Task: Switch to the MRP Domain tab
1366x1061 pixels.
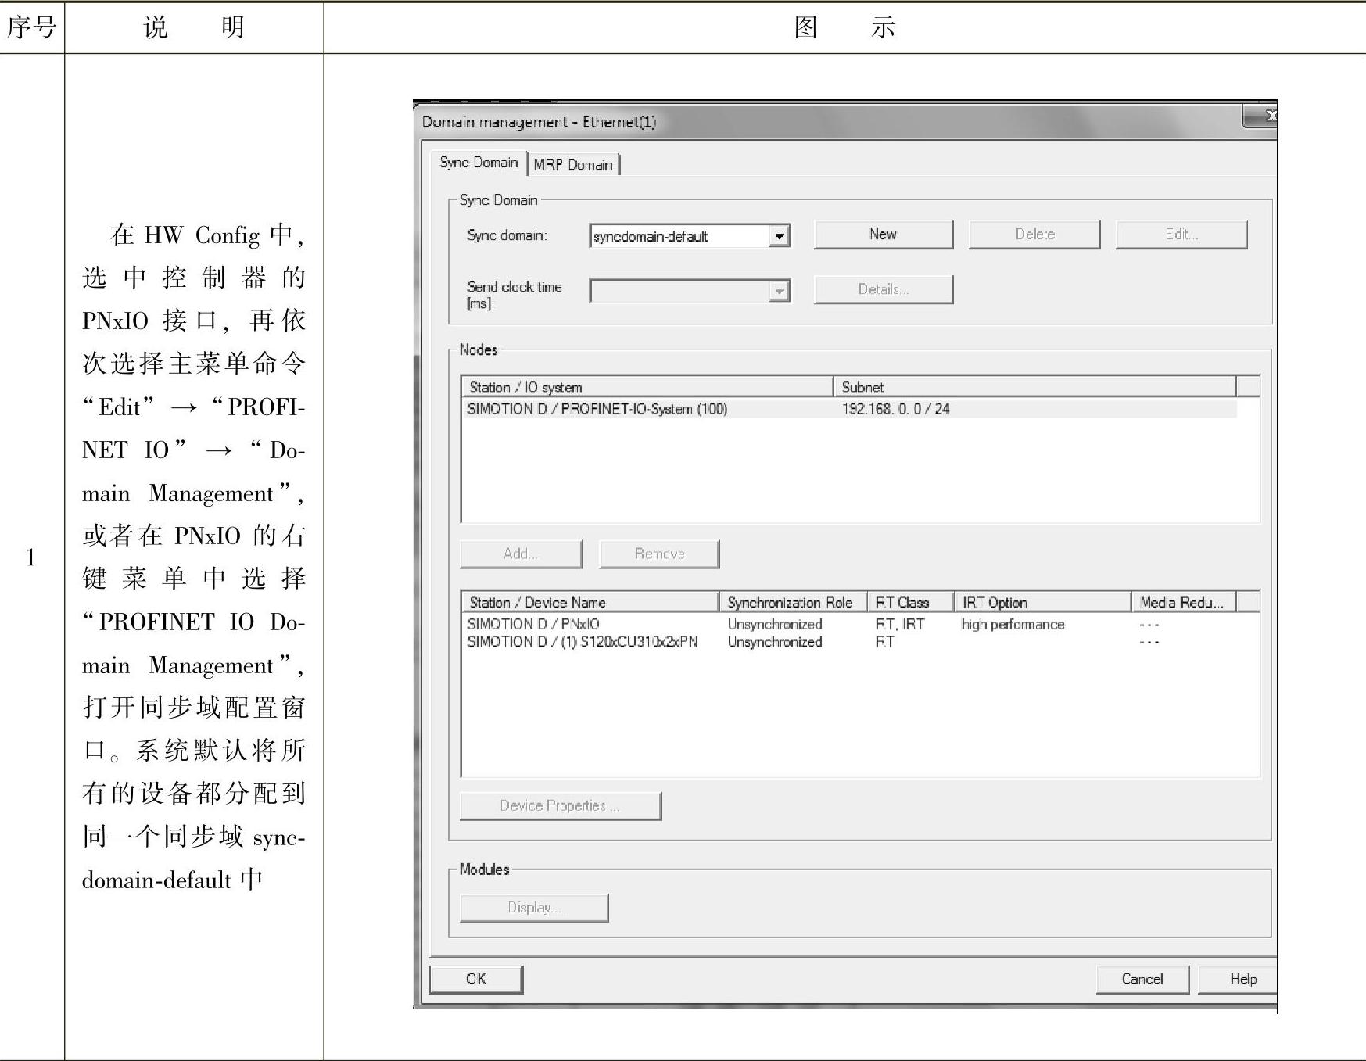Action: [x=573, y=165]
